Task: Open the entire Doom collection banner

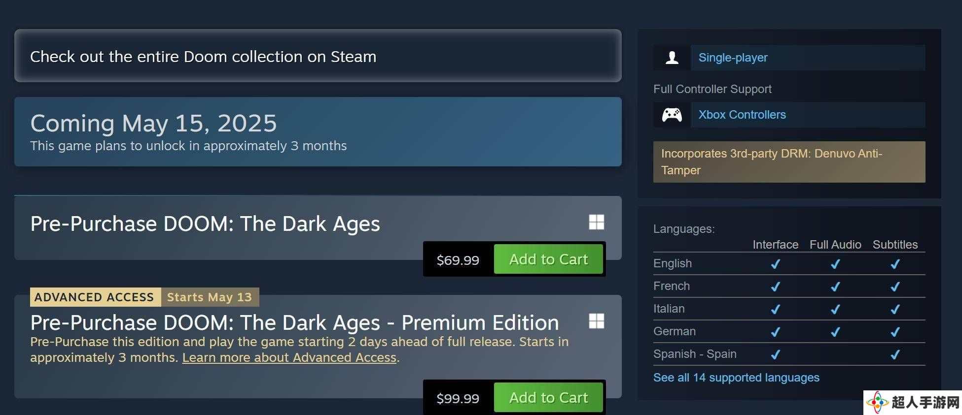Action: point(318,56)
